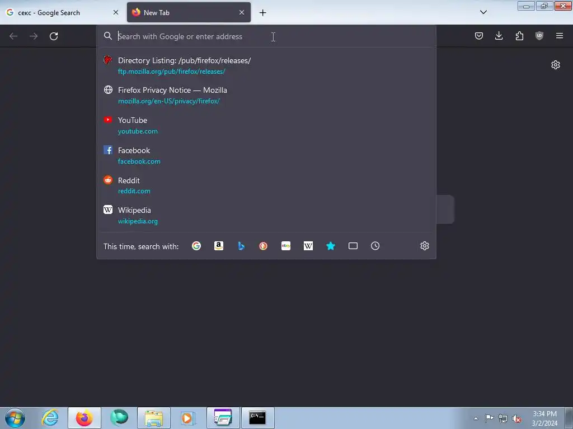
Task: Personalize new tab via gear icon
Action: (556, 65)
